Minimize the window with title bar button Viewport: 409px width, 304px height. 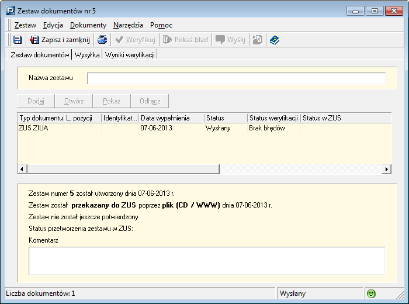click(x=355, y=11)
